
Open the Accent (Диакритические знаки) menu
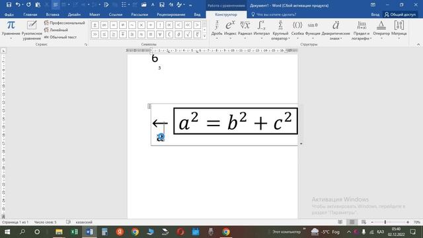pos(336,30)
